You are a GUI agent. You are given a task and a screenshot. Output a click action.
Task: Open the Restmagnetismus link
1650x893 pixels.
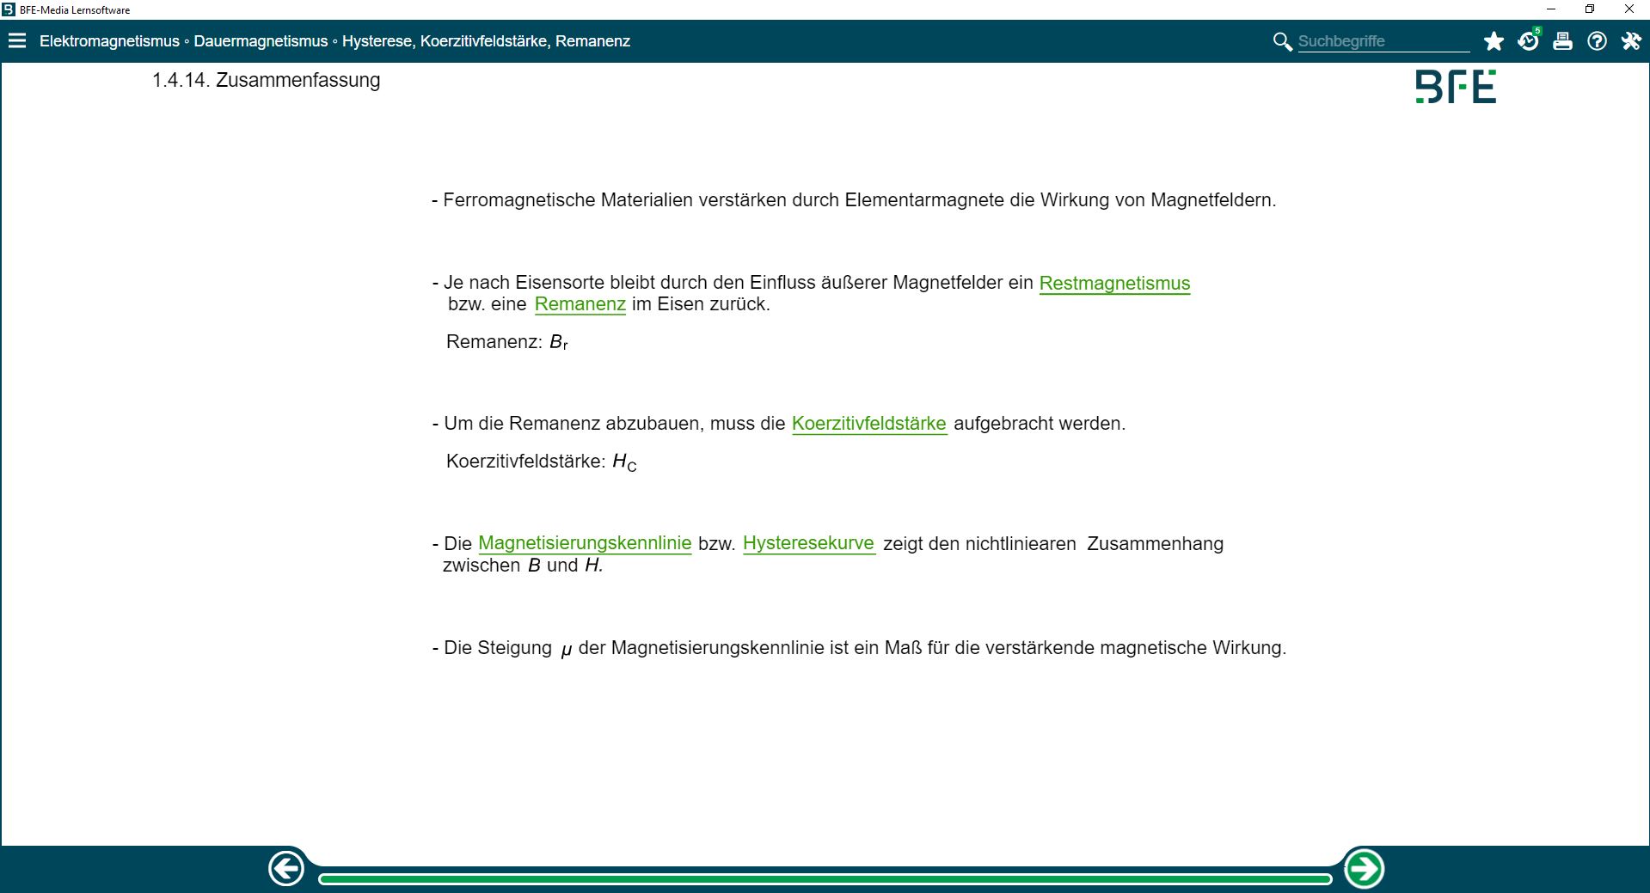click(x=1114, y=284)
